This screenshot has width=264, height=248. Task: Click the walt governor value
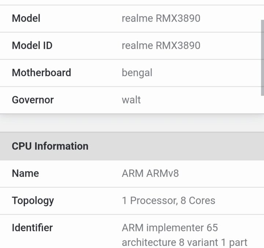coord(131,100)
